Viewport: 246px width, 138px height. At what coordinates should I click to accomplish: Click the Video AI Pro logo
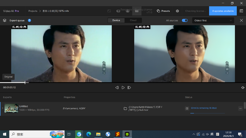11,11
